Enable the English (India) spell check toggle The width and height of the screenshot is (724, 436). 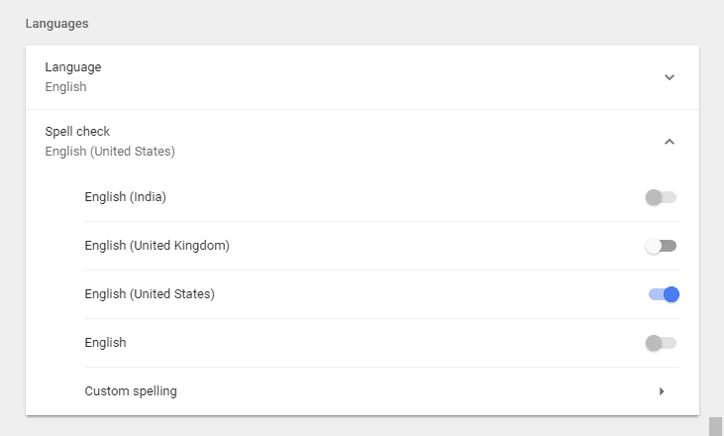click(661, 197)
